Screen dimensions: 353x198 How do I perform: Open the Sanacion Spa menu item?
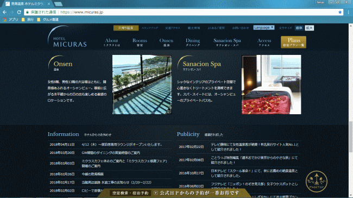coord(227,42)
